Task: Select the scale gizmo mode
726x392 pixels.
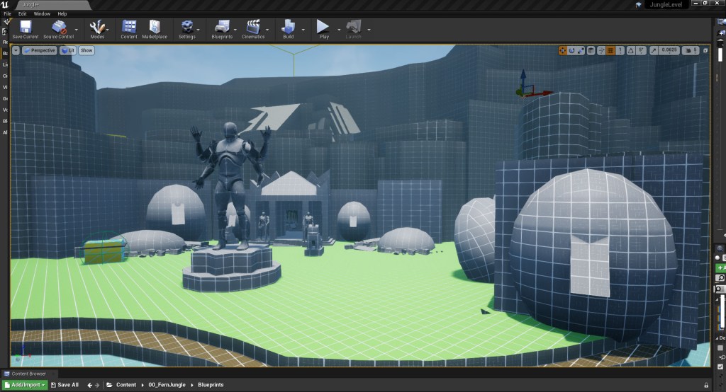Action: coord(581,50)
